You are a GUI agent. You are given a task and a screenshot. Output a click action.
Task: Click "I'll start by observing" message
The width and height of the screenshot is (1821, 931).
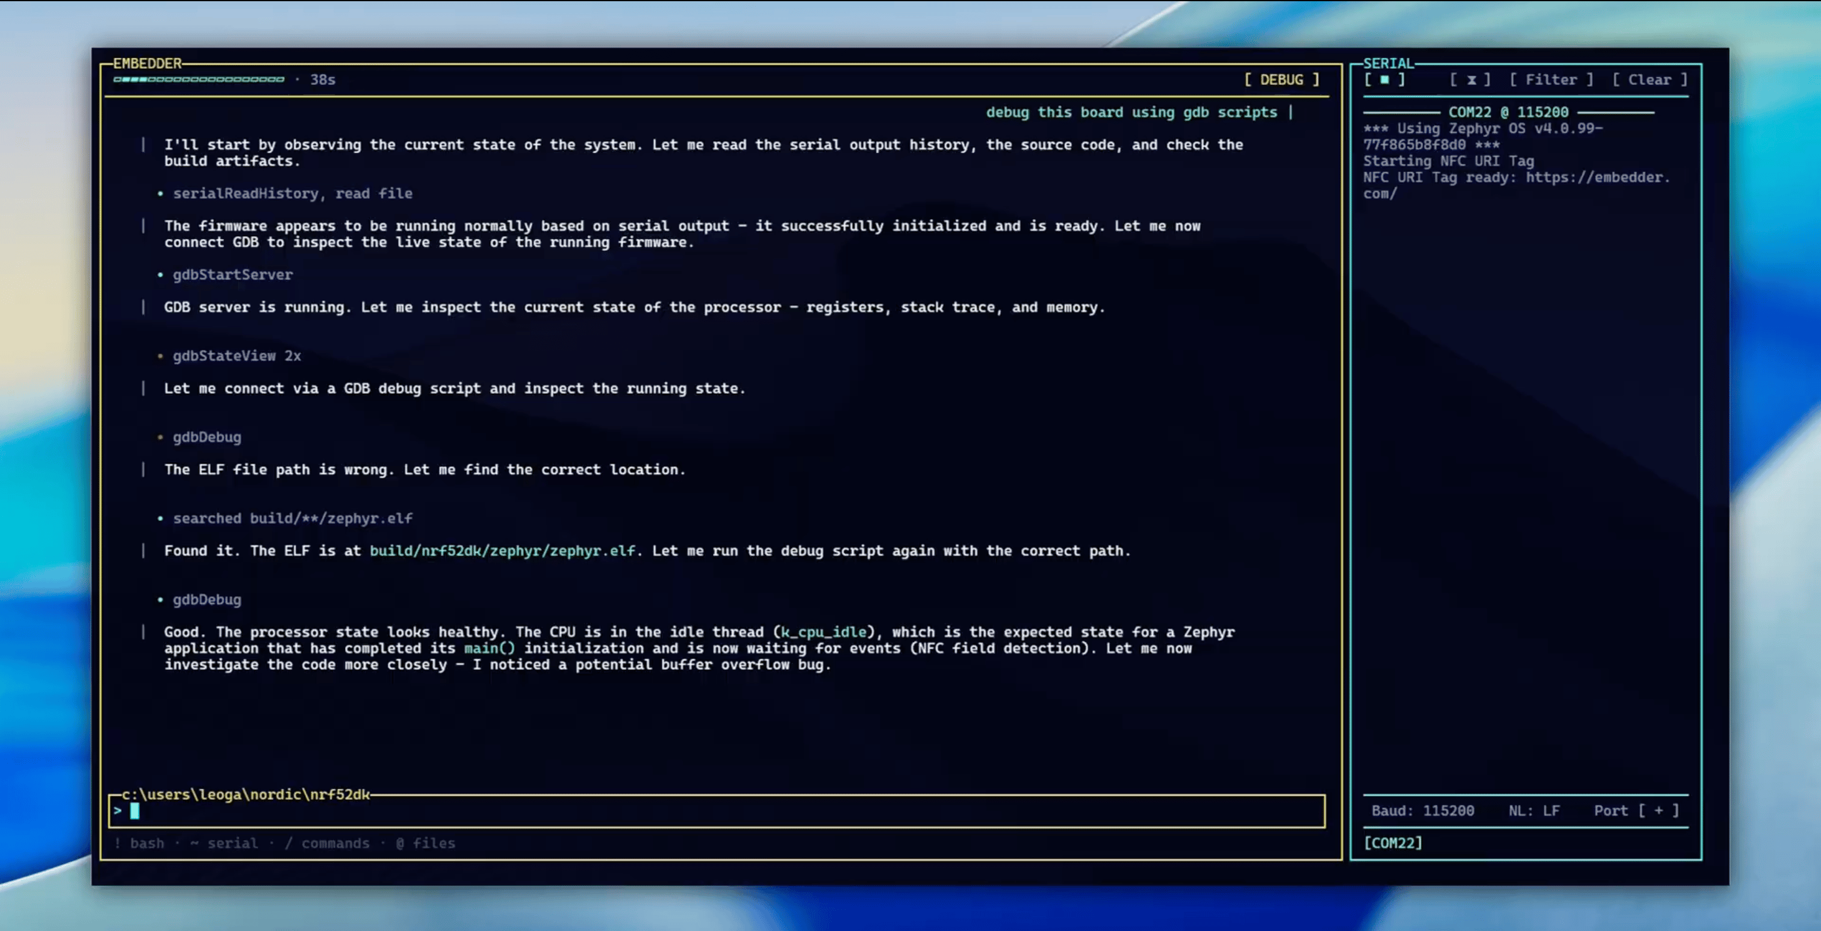tap(703, 153)
